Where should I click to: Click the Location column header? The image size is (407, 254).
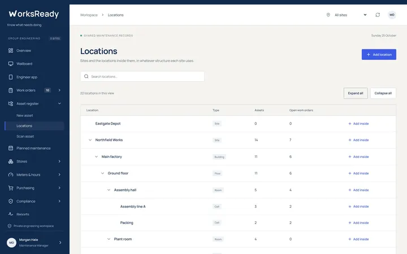pyautogui.click(x=92, y=110)
